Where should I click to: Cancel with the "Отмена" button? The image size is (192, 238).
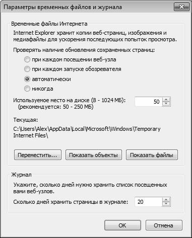(164, 225)
